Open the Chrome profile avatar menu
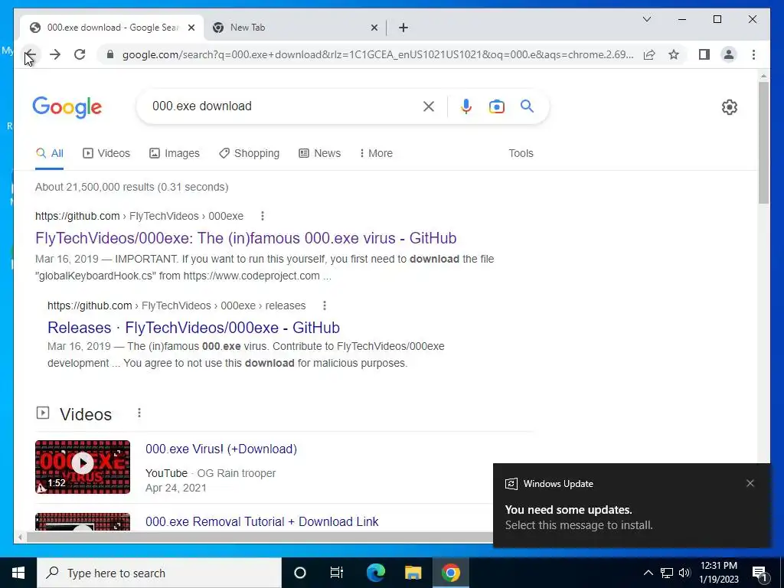The width and height of the screenshot is (784, 588). point(729,54)
